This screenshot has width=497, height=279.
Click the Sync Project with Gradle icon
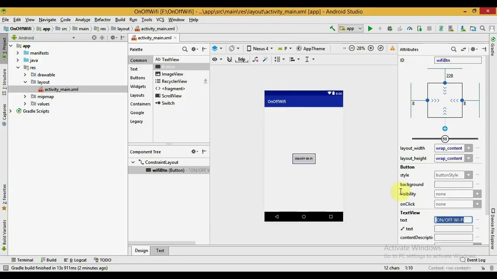[x=441, y=28]
